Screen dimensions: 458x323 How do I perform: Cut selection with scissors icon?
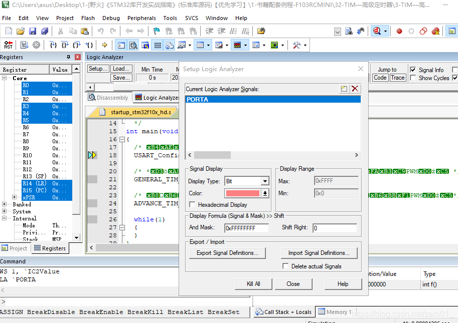click(61, 31)
